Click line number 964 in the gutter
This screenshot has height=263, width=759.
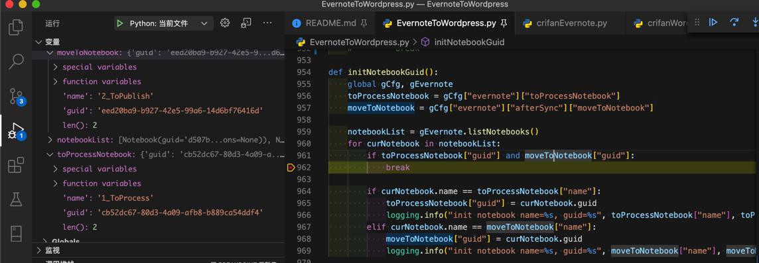[x=303, y=191]
